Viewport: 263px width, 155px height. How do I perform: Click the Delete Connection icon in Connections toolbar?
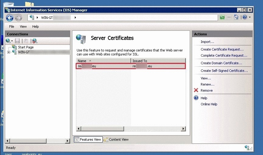click(35, 41)
